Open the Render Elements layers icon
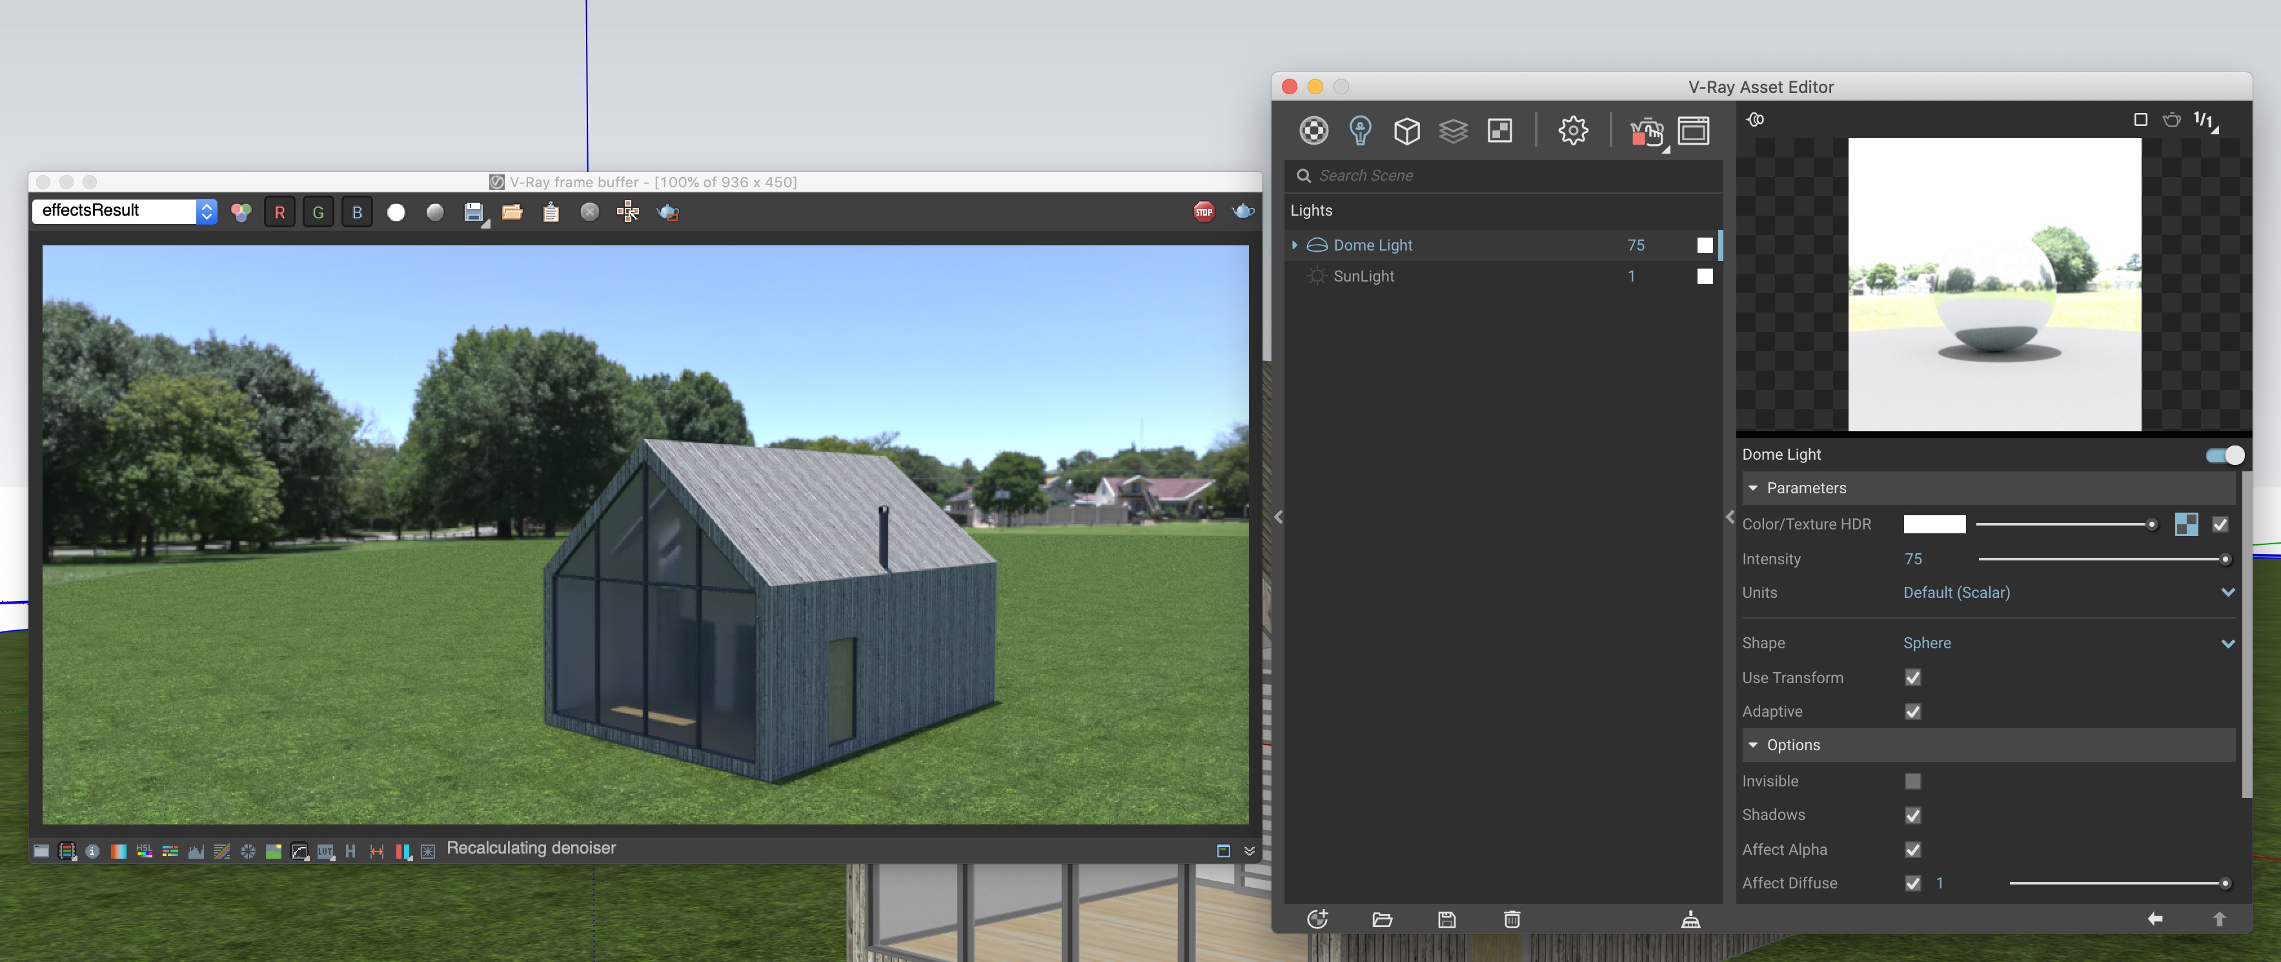The image size is (2281, 962). pyautogui.click(x=1453, y=131)
